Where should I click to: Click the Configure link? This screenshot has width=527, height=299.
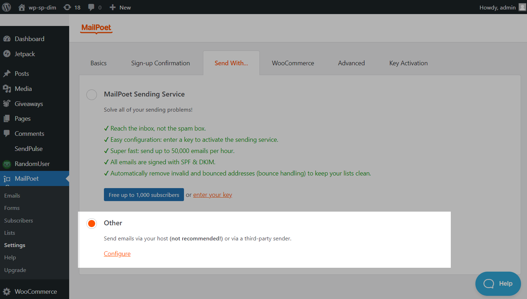[x=117, y=254]
